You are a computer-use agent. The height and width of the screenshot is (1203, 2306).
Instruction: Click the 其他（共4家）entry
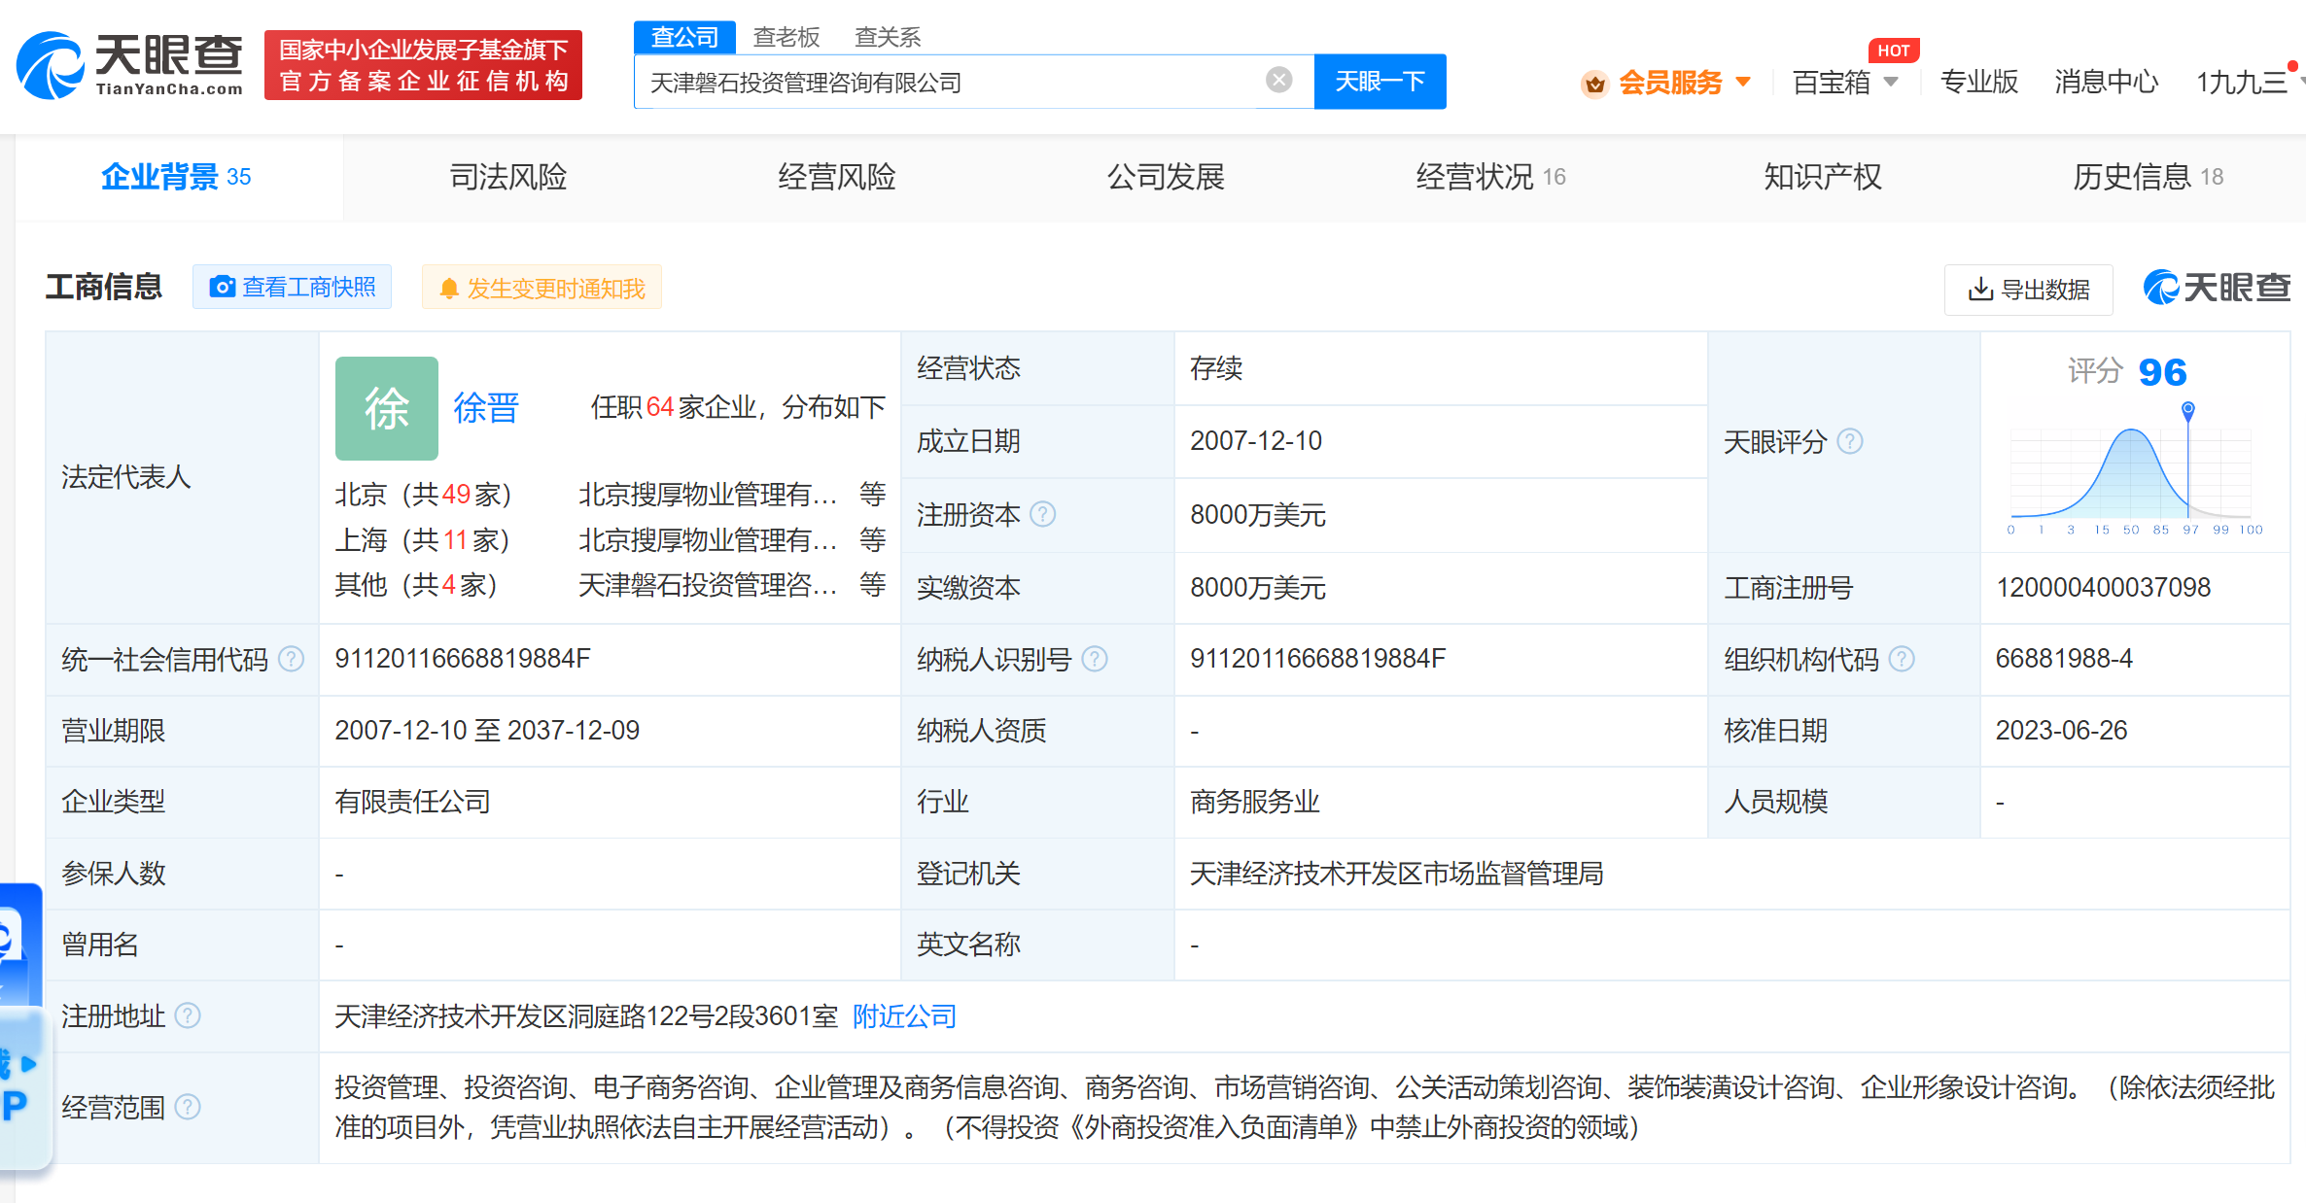(416, 585)
